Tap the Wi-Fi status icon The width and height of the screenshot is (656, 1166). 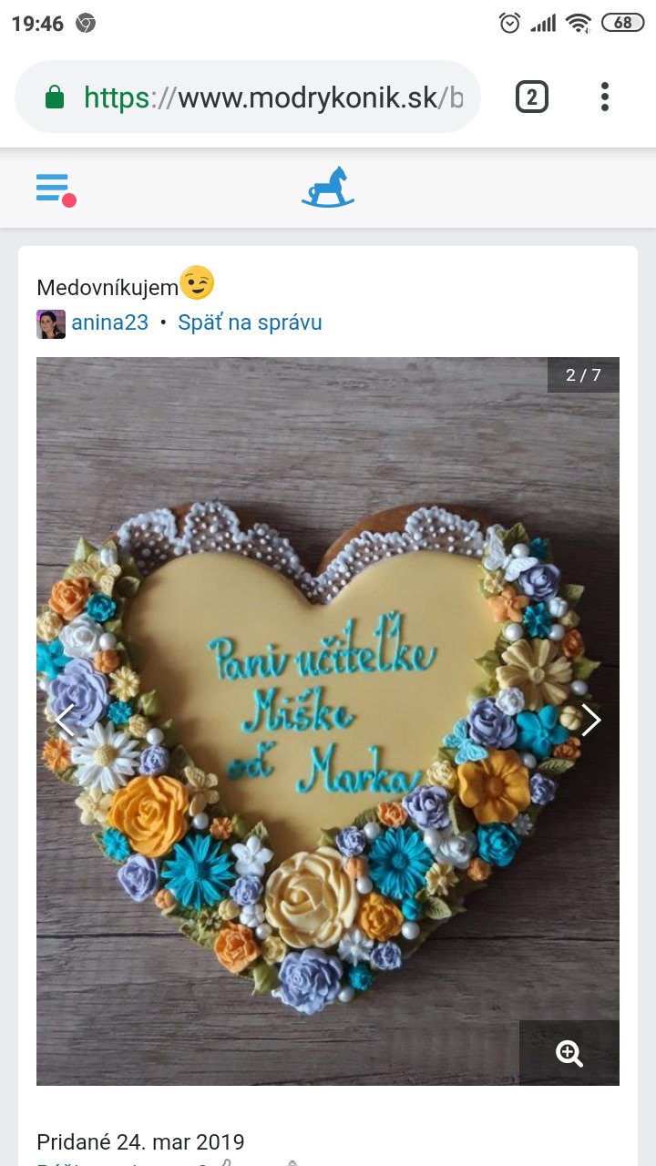[579, 23]
